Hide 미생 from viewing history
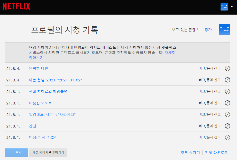This screenshot has width=237, height=160. tap(227, 137)
